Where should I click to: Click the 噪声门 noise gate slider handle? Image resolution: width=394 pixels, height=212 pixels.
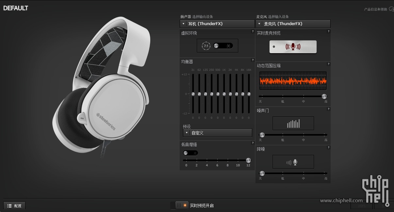coord(262,135)
